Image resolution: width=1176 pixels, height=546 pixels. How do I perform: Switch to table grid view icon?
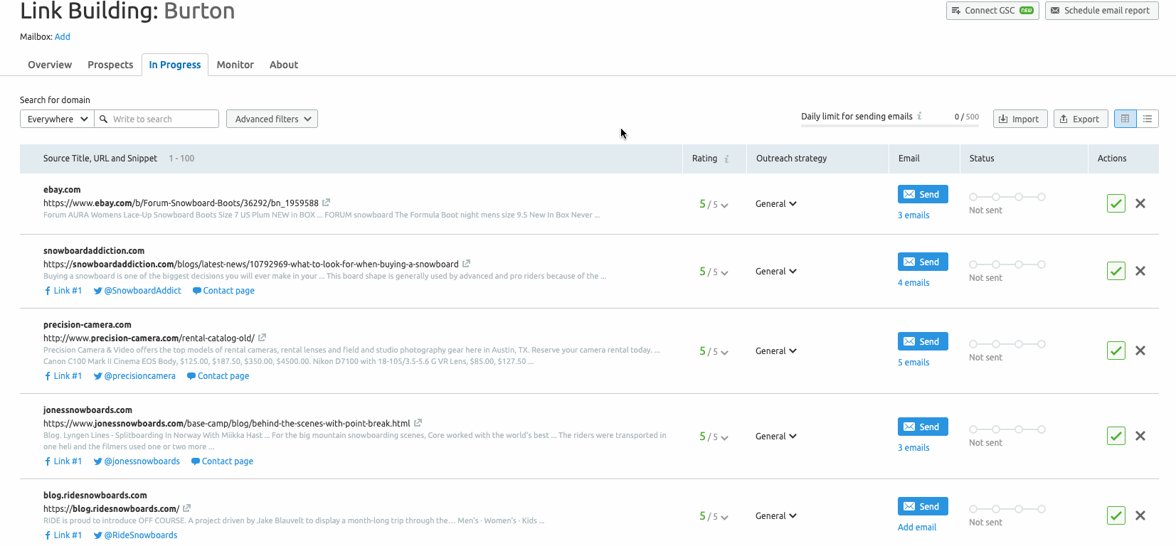tap(1125, 119)
